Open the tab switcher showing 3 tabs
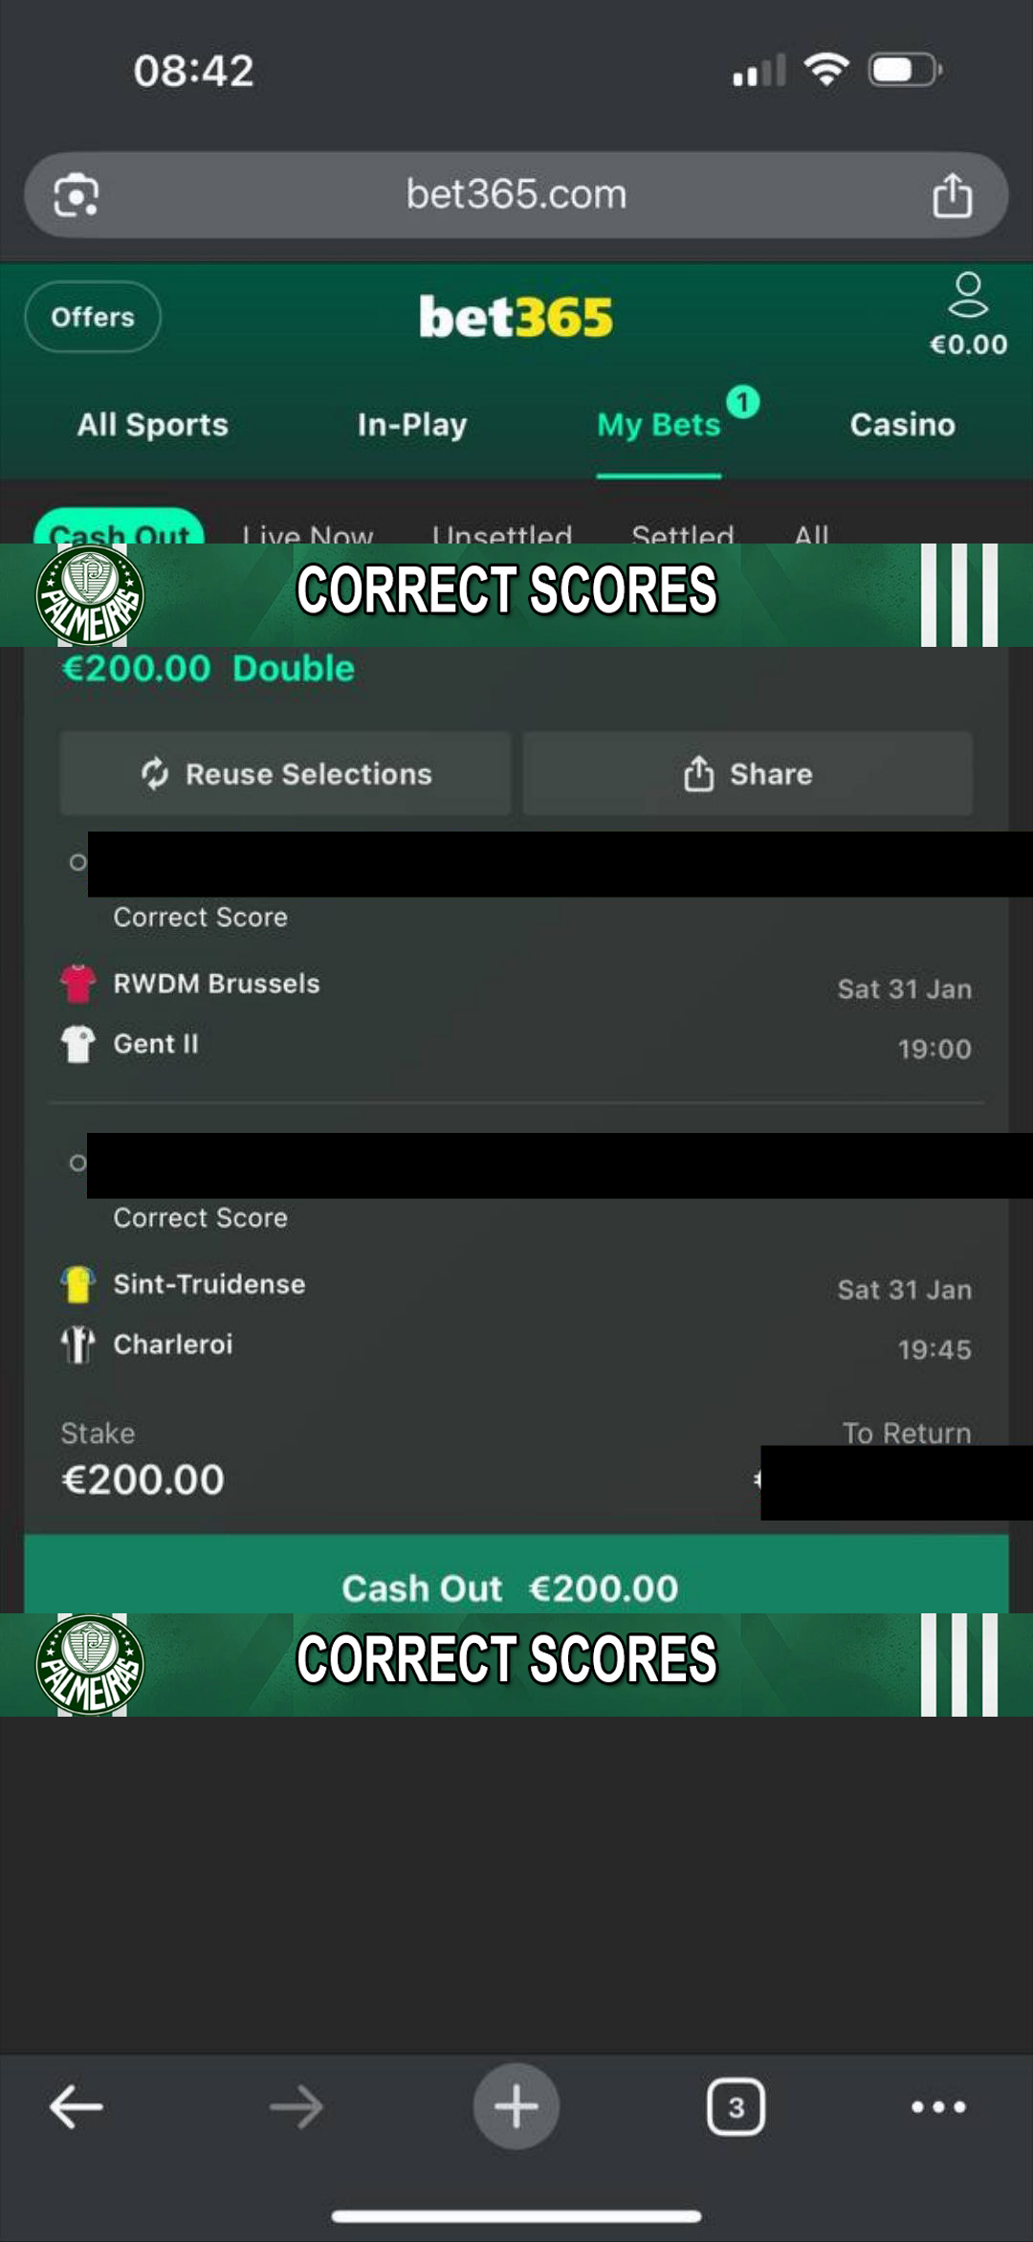The height and width of the screenshot is (2242, 1033). (736, 2106)
